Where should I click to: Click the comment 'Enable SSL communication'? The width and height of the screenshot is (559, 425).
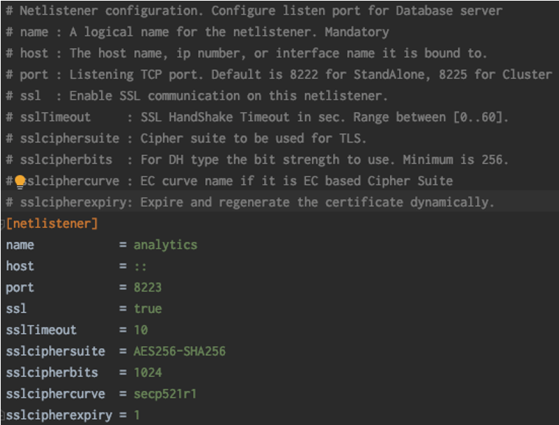coord(196,96)
